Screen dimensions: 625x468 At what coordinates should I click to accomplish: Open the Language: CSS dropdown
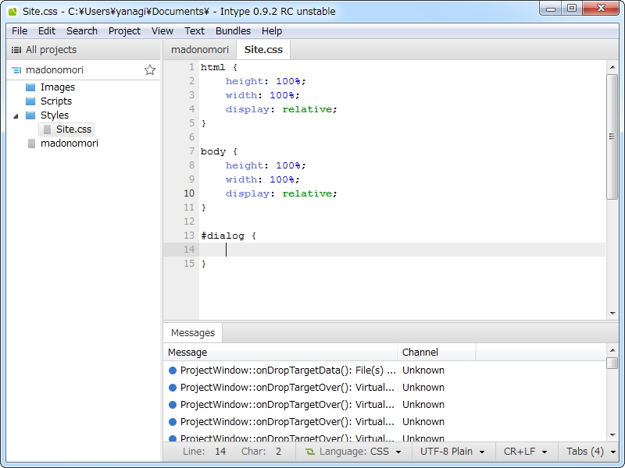[x=353, y=452]
